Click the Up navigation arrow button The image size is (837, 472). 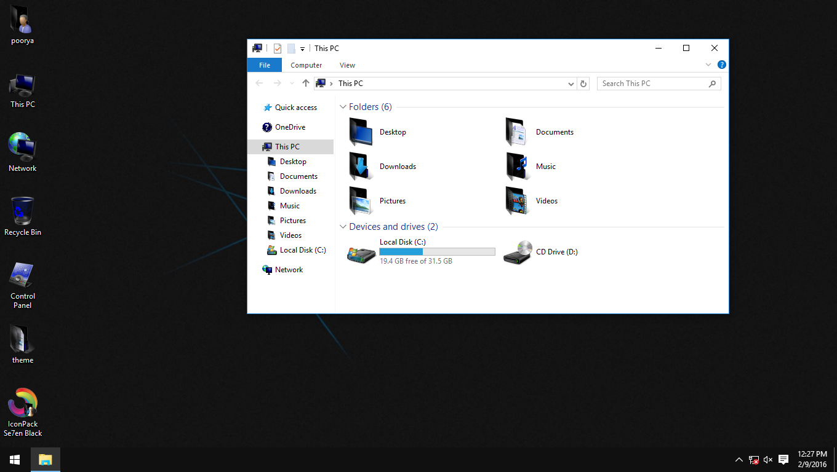click(306, 83)
